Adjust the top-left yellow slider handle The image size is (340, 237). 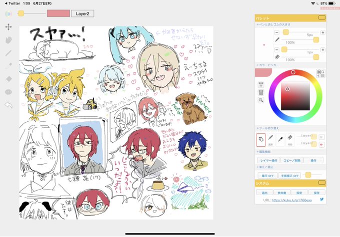pos(21,13)
